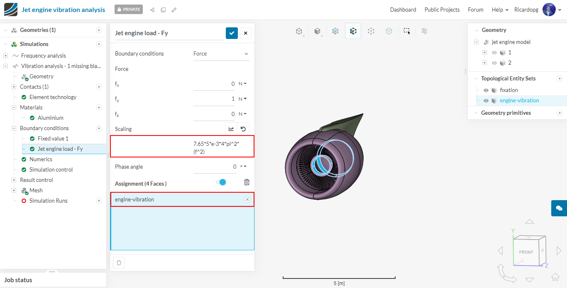The height and width of the screenshot is (288, 567).
Task: Close the Jet engine load panel
Action: coord(246,33)
